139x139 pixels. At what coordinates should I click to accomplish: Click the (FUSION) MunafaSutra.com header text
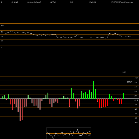point(122,2)
